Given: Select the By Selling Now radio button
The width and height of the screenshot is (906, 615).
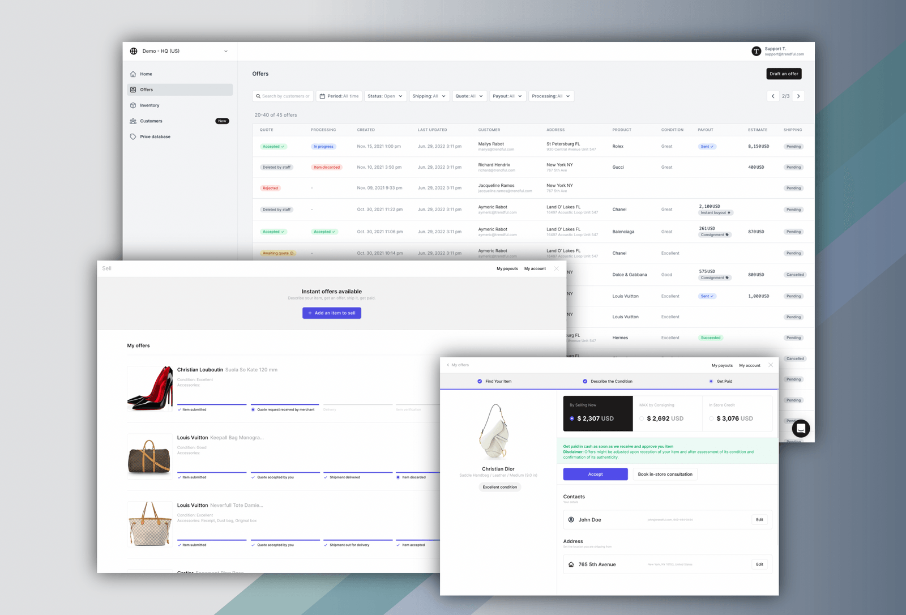Looking at the screenshot, I should pos(571,418).
